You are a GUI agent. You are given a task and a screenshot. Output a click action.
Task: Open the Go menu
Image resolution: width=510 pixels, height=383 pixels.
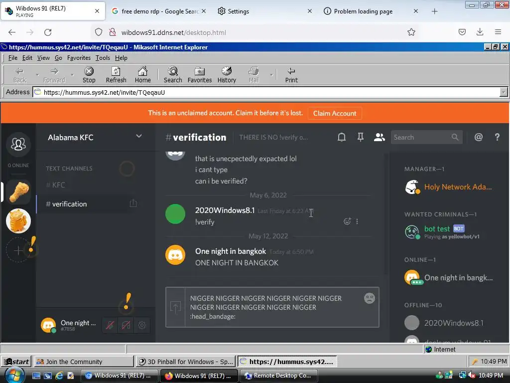(x=58, y=58)
